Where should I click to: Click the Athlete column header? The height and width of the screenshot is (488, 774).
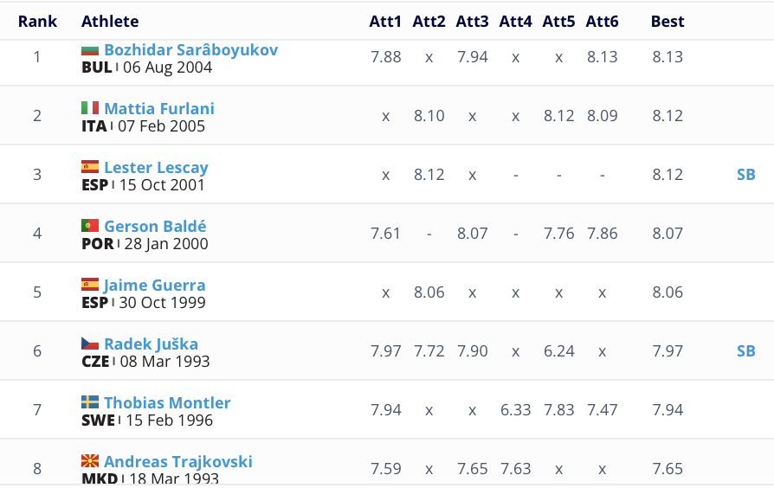coord(110,22)
